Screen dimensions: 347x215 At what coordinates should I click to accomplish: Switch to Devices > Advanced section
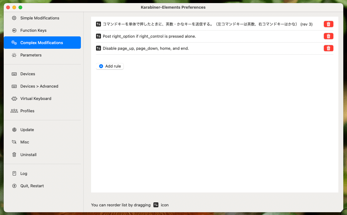tap(39, 86)
